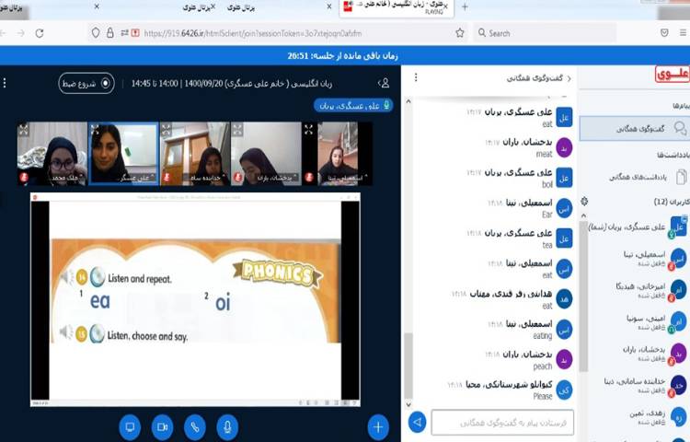Select the بدخشان، باران webcam thumbnail
This screenshot has width=690, height=442.
[266, 153]
